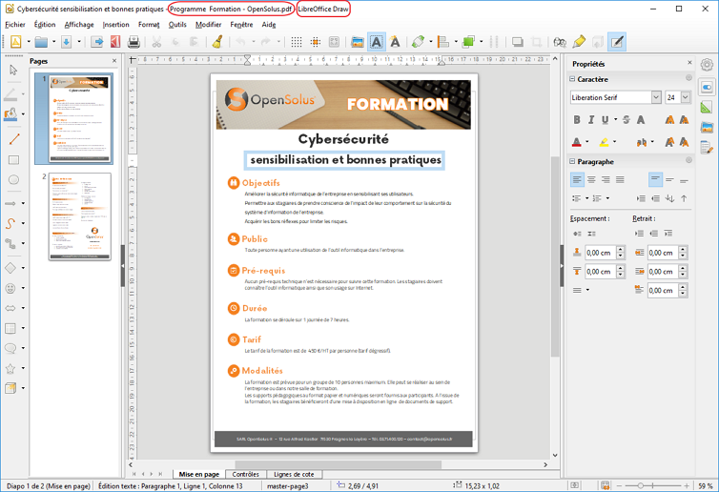Set paragraph alignment to centered

pos(591,180)
